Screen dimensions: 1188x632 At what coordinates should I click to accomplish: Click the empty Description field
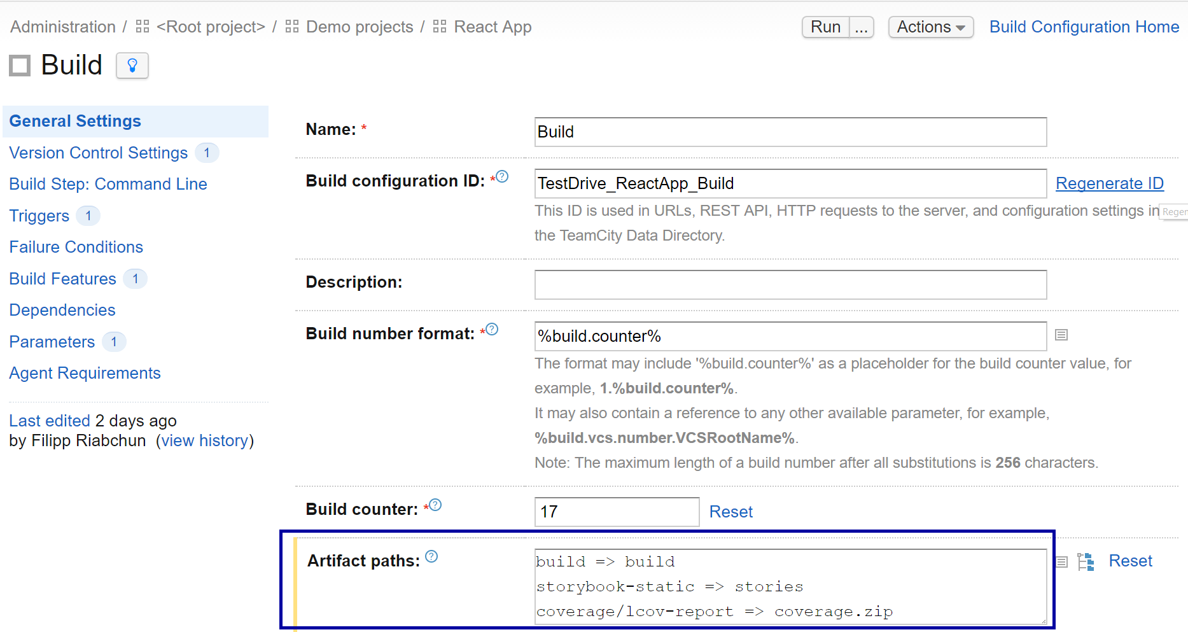coord(791,284)
